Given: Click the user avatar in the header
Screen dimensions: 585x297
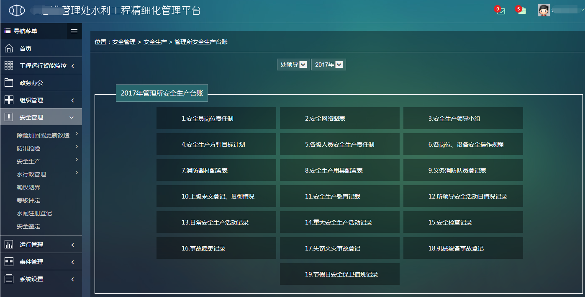Looking at the screenshot, I should click(x=544, y=10).
